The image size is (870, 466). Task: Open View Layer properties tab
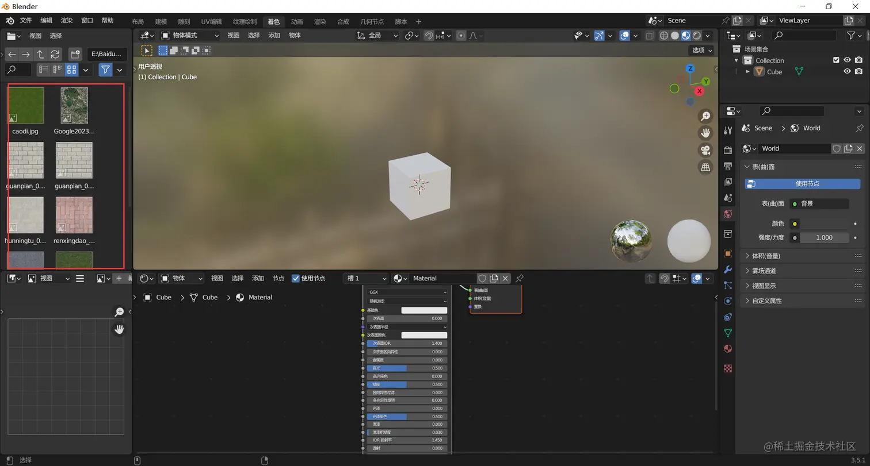(x=728, y=182)
